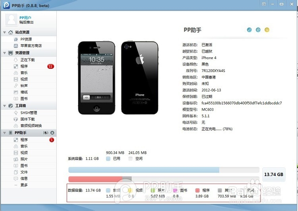298x211 pixels.
Task: Click battery status 正在充电 (78%)
Action: [217, 129]
